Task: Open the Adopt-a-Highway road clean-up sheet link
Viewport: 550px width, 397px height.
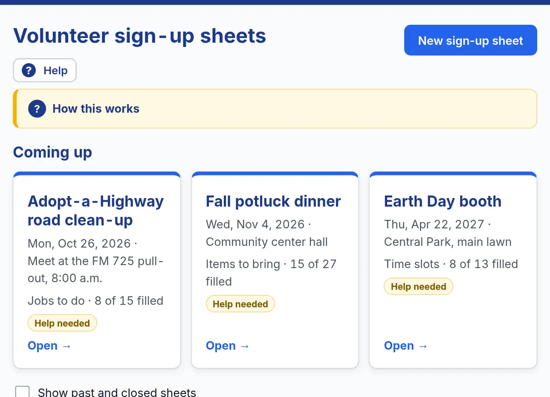Action: point(49,346)
